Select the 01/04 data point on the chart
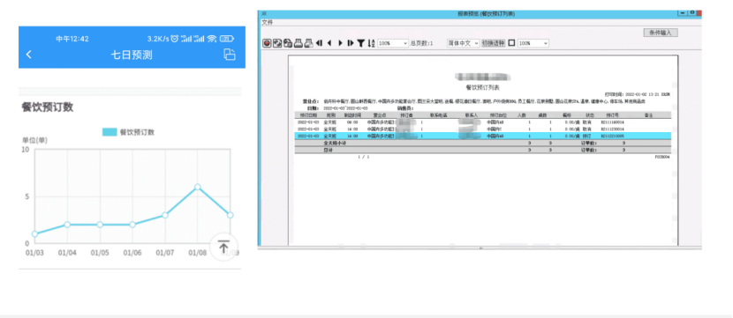 tap(67, 225)
